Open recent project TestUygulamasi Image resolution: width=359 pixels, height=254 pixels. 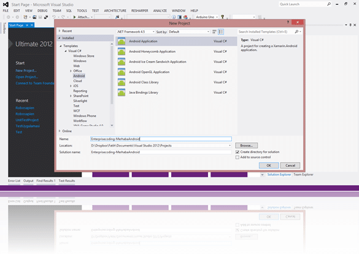[x=28, y=126]
